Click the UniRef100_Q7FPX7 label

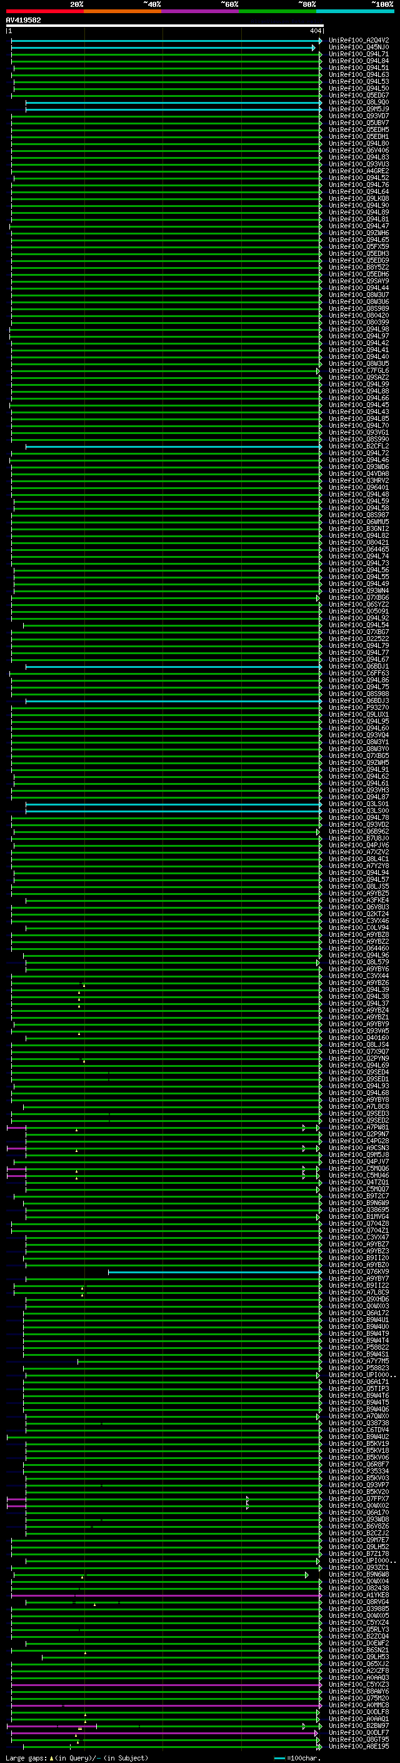click(359, 1499)
